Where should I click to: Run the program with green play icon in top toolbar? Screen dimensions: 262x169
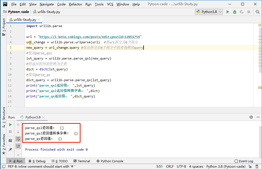coord(228,12)
